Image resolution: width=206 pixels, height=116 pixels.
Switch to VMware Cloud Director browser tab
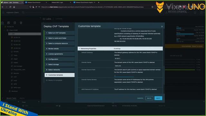pyautogui.click(x=36, y=2)
